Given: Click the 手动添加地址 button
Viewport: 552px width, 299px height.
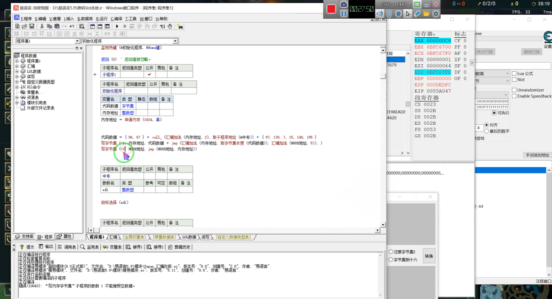Looking at the screenshot, I should pos(537,155).
